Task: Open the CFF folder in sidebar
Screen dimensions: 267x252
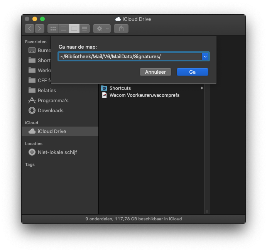Action: coord(39,80)
